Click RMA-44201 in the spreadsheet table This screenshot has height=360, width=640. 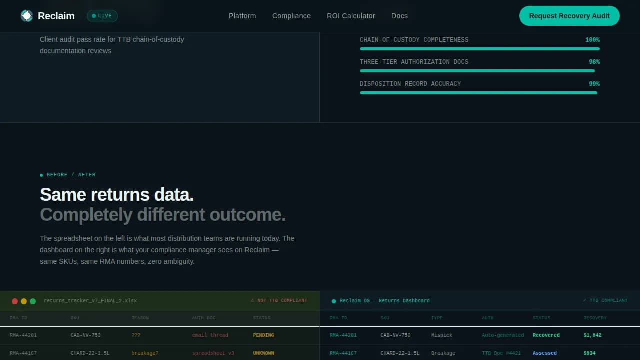[23, 335]
